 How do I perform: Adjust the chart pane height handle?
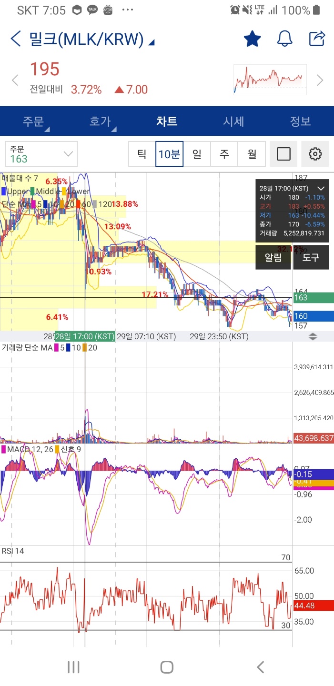pyautogui.click(x=313, y=336)
